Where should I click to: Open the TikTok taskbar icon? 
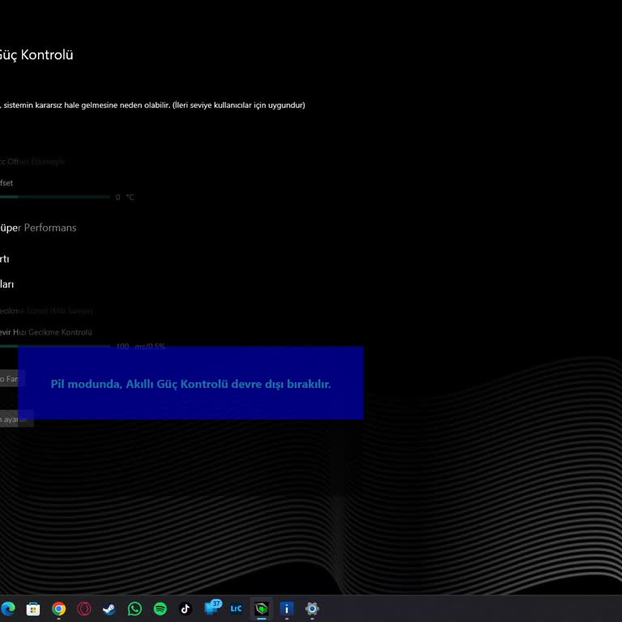(x=185, y=608)
